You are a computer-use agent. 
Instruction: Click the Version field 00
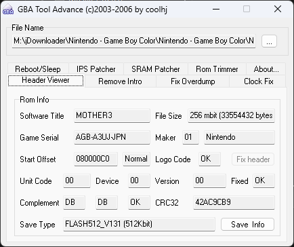[x=209, y=180]
